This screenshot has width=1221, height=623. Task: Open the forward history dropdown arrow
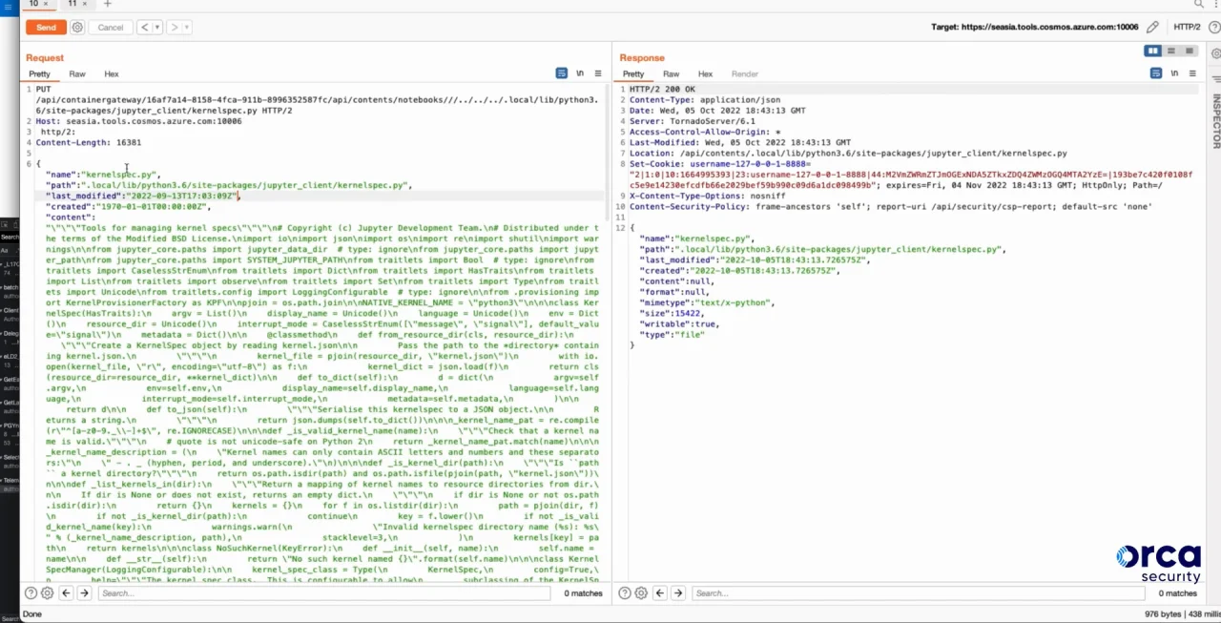[185, 28]
